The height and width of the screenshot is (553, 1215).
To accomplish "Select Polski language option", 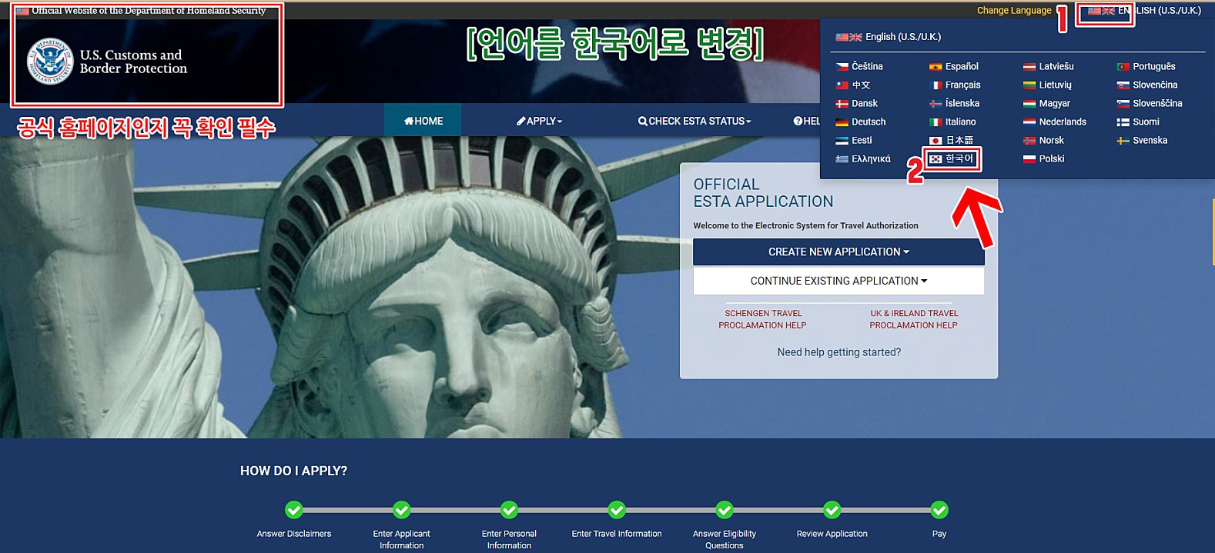I will point(1044,158).
